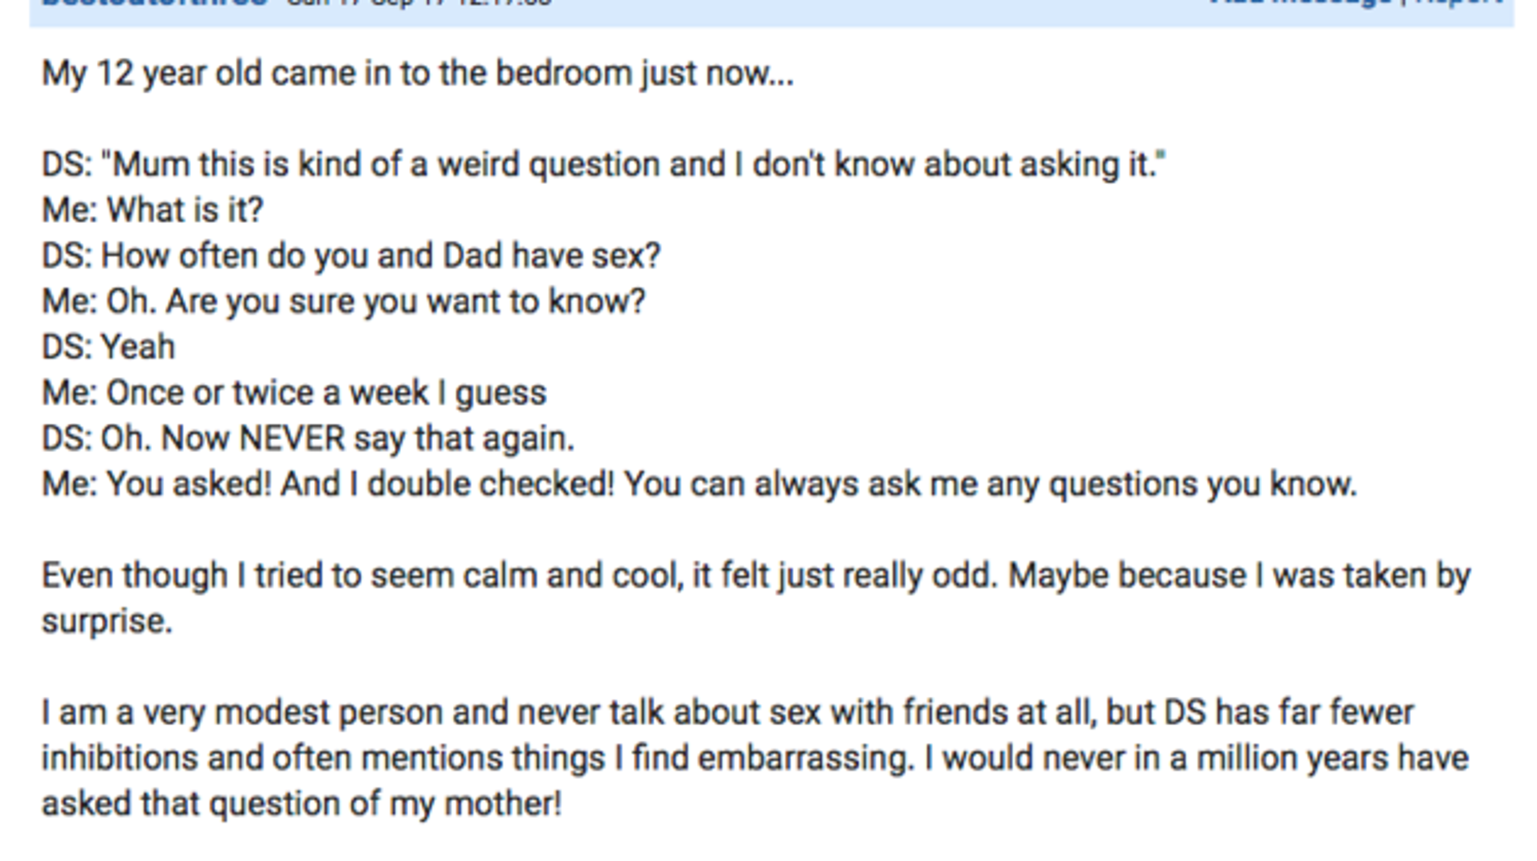This screenshot has width=1537, height=861.
Task: Click the 'Even though I tried to seem calm' sentence
Action: [x=756, y=577]
